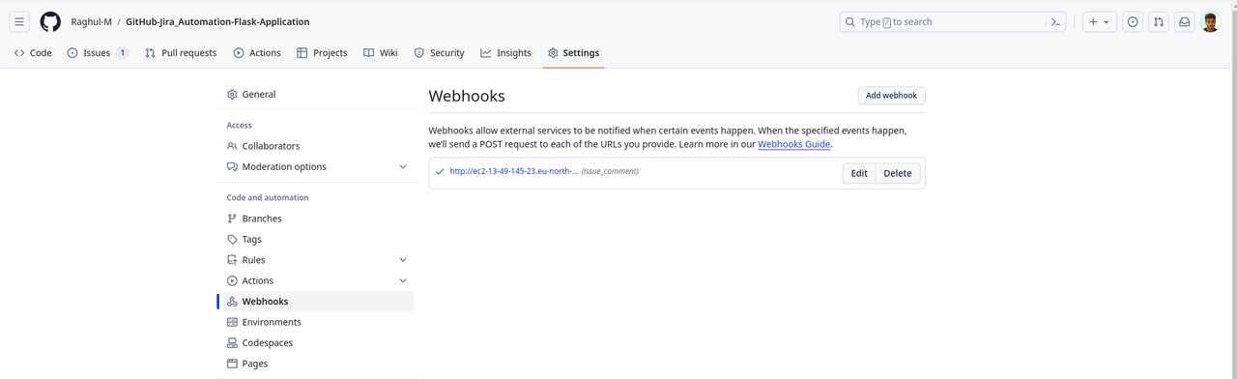Image resolution: width=1237 pixels, height=379 pixels.
Task: Switch to the Actions tab
Action: pos(257,53)
